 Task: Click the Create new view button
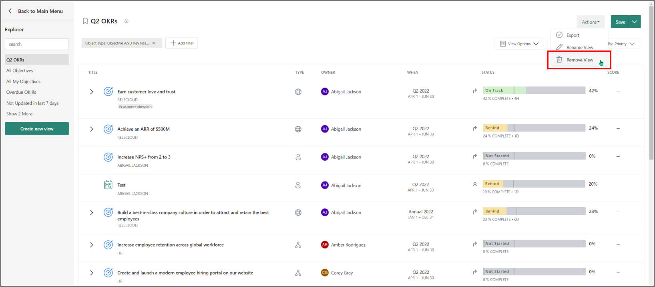[37, 129]
